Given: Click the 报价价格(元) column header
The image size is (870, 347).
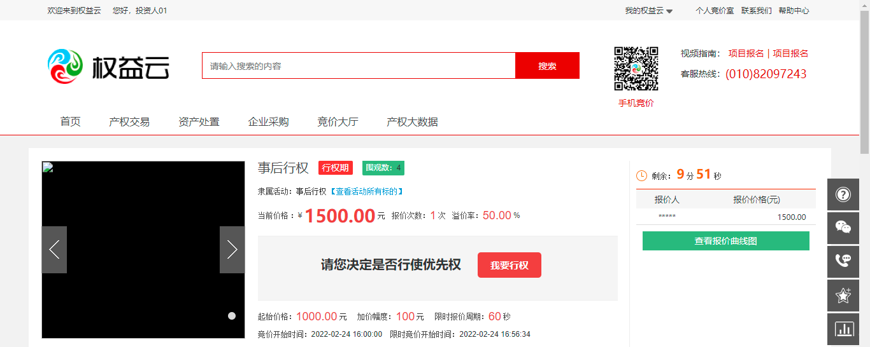Looking at the screenshot, I should tap(757, 200).
